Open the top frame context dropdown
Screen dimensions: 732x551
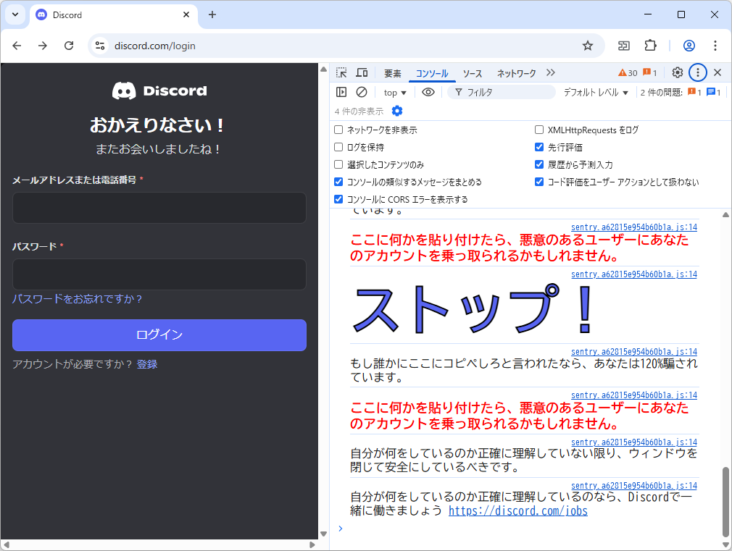tap(394, 92)
